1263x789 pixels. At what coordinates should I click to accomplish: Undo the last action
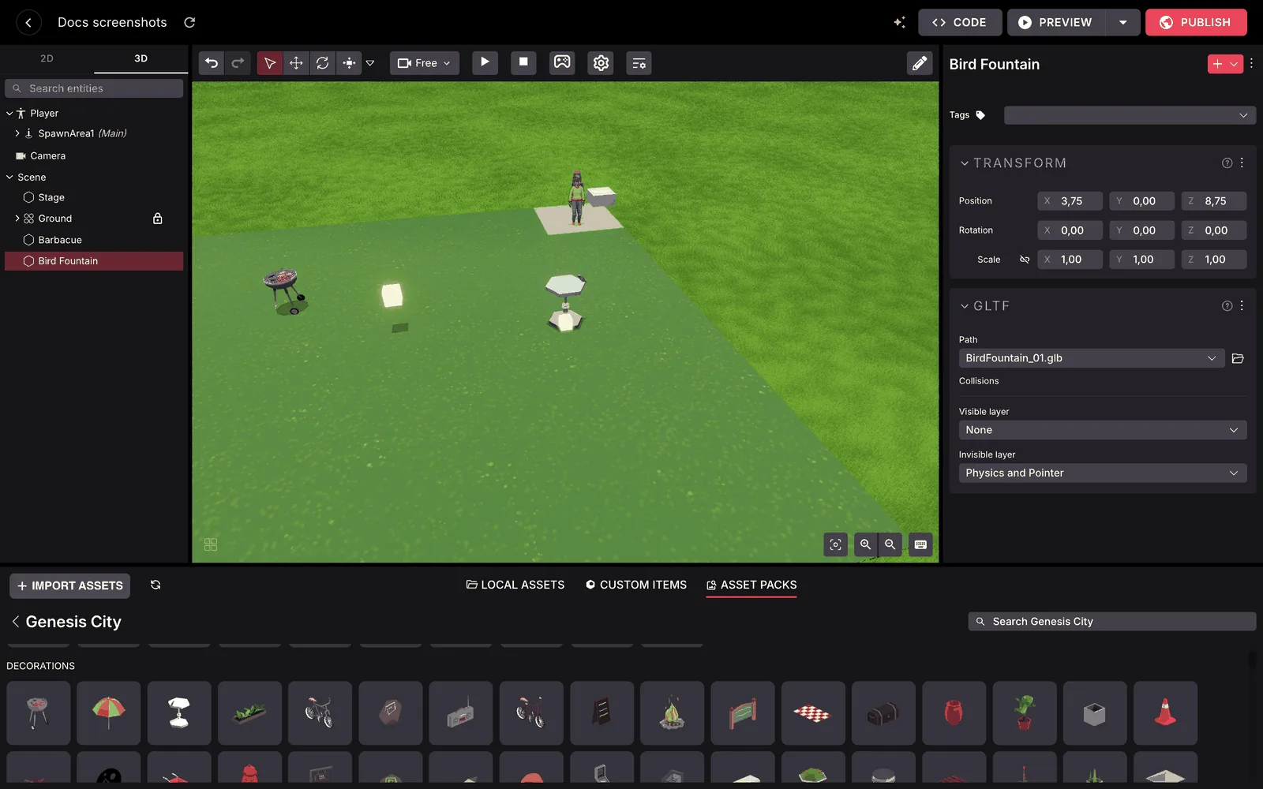pos(212,63)
